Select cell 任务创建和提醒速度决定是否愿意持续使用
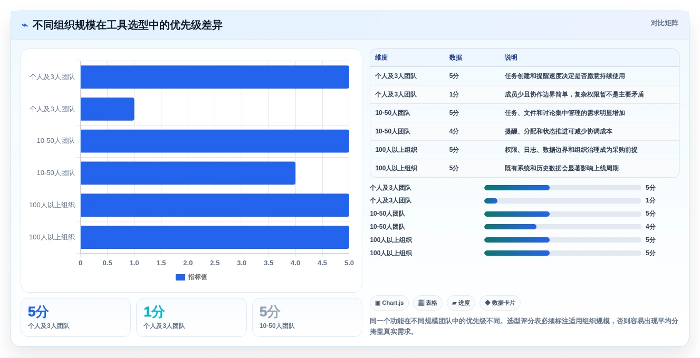700x358 pixels. click(x=564, y=76)
